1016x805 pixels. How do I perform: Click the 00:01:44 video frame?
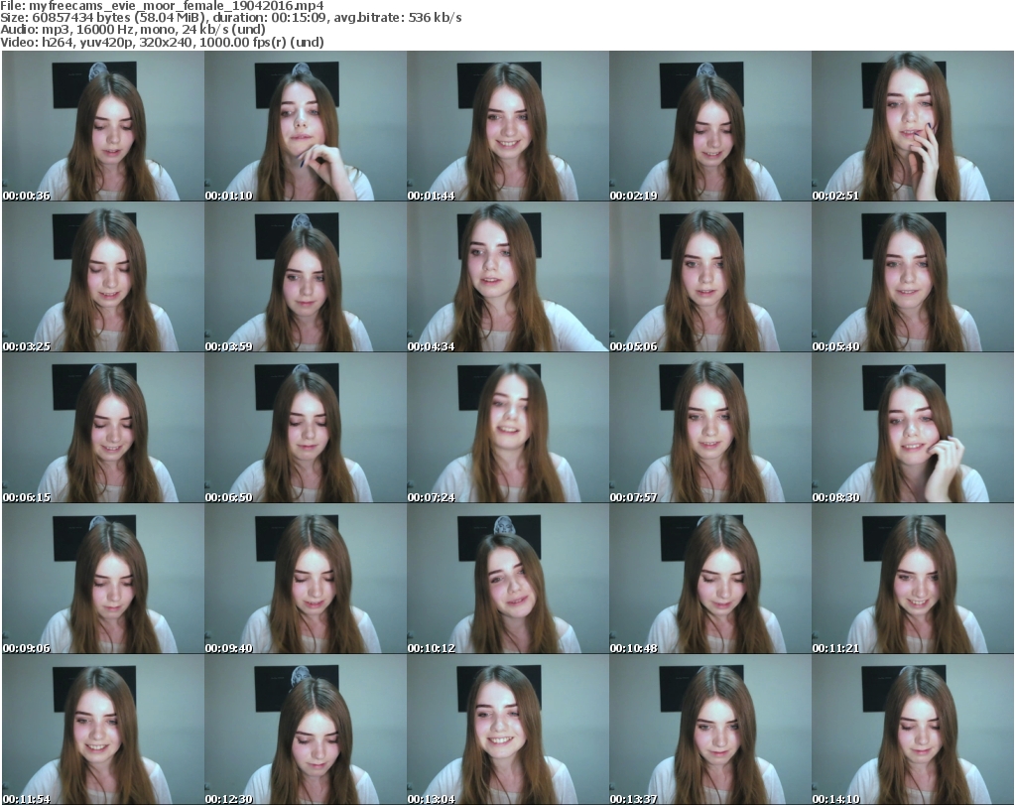point(508,126)
